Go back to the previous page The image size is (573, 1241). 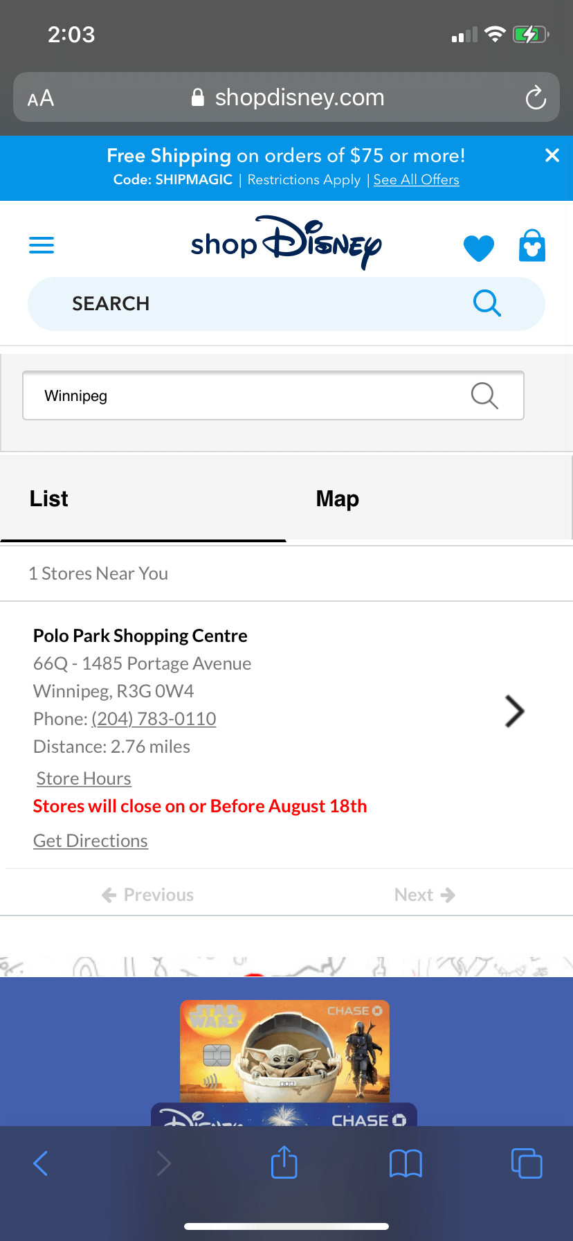pyautogui.click(x=41, y=1163)
